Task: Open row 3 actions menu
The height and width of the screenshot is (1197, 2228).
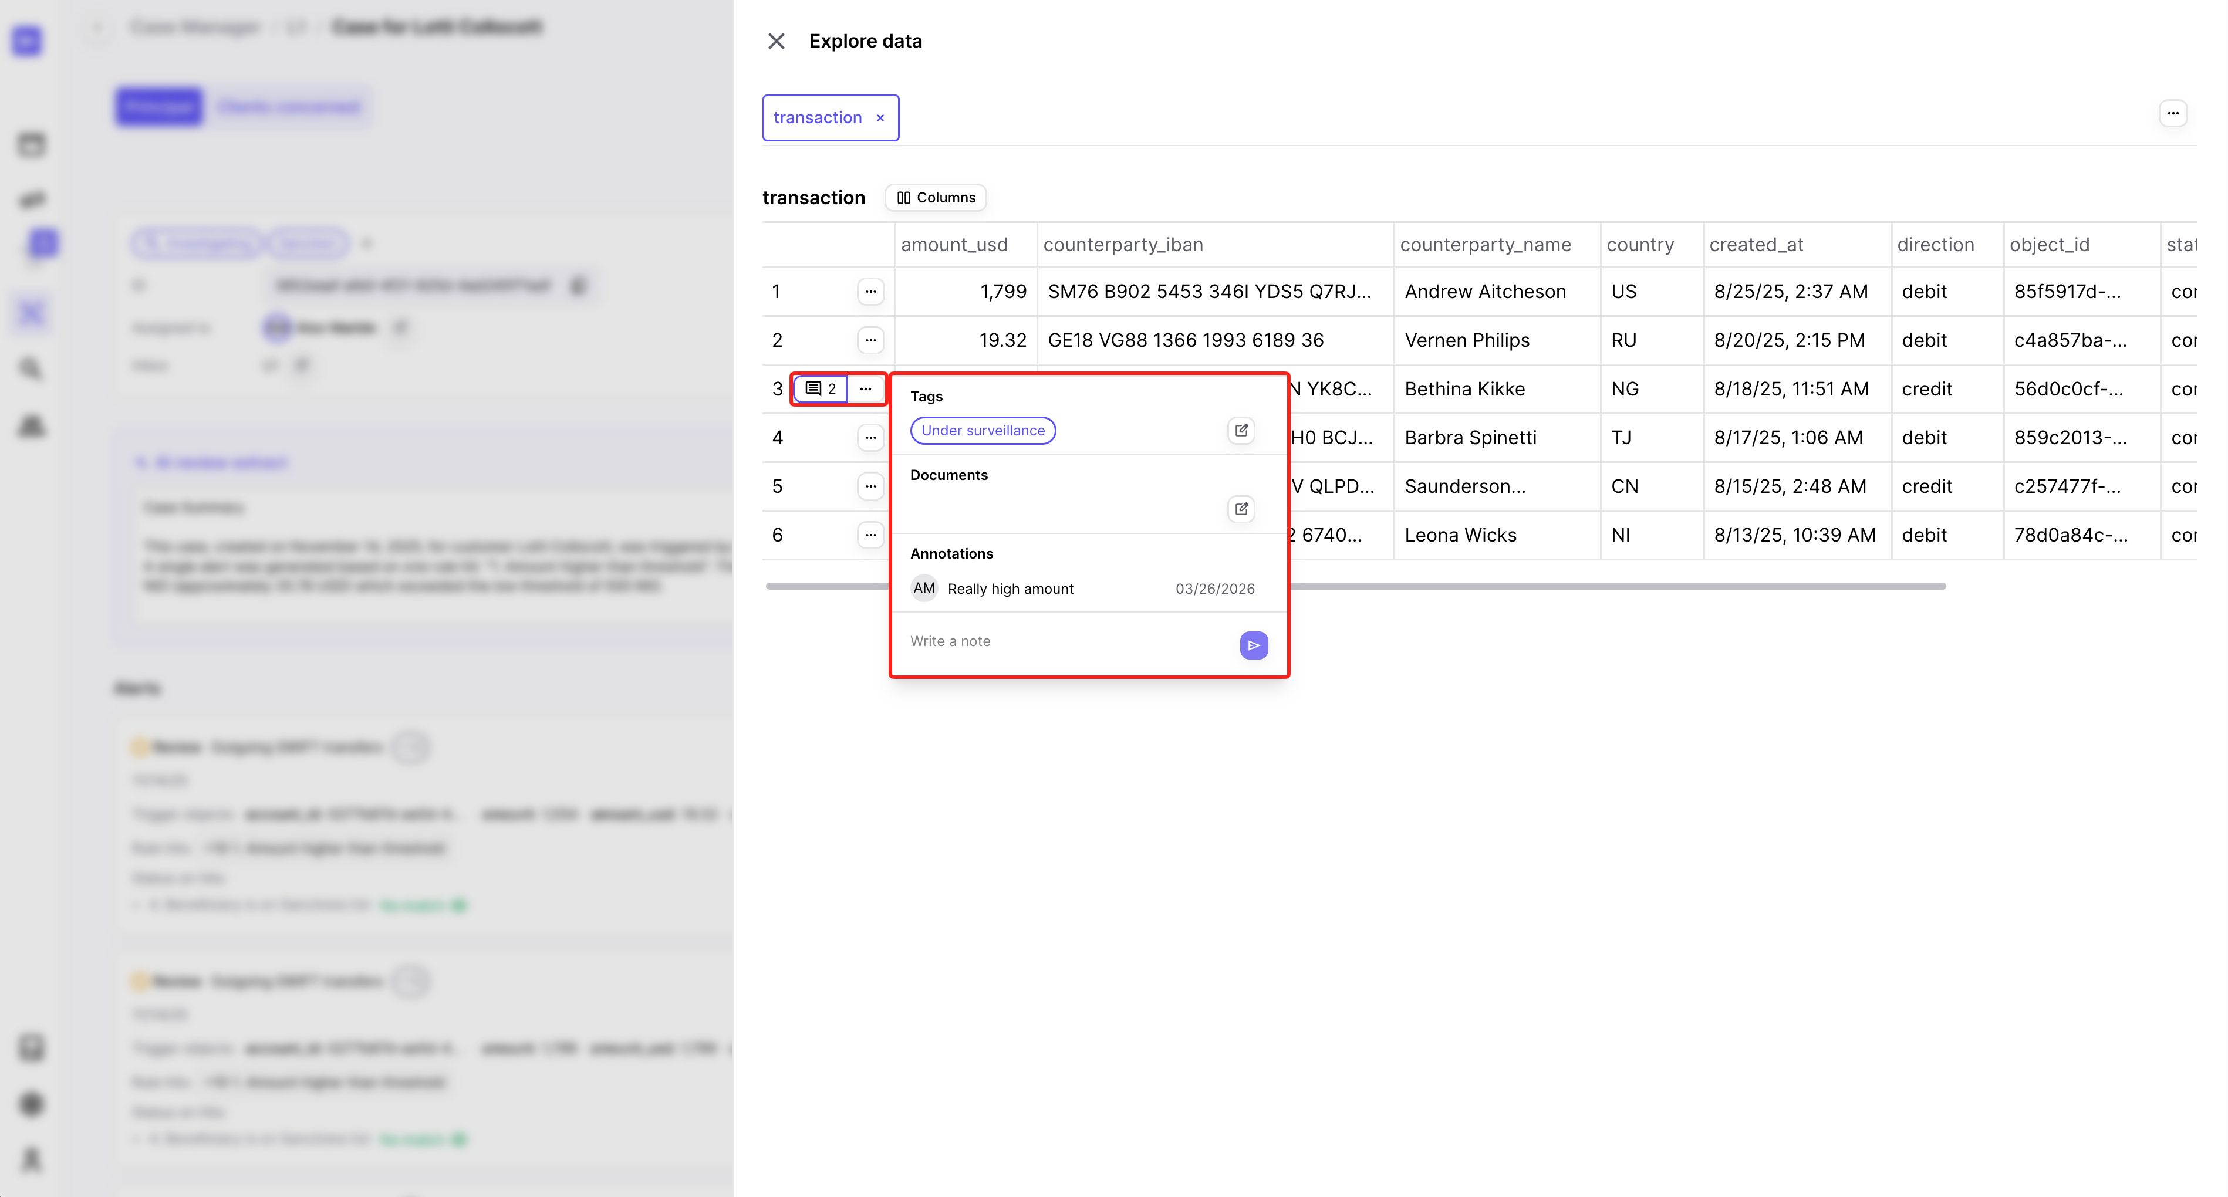Action: (865, 388)
